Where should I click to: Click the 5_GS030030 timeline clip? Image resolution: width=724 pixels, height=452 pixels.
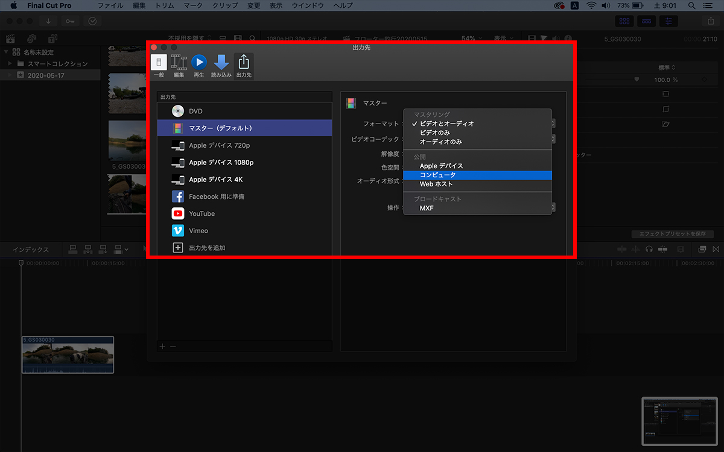point(68,356)
